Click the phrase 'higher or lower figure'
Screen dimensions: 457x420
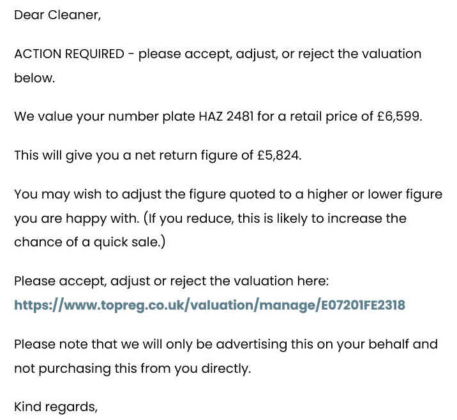click(x=375, y=195)
